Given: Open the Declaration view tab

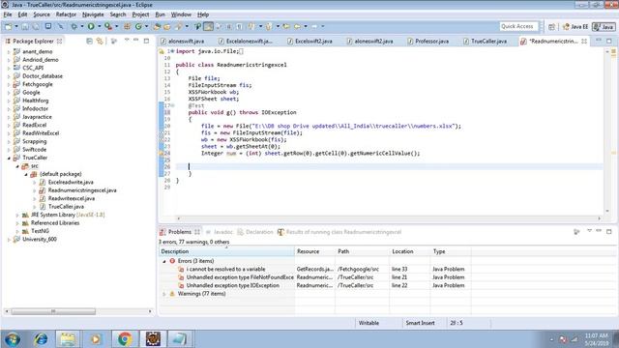Looking at the screenshot, I should point(255,232).
